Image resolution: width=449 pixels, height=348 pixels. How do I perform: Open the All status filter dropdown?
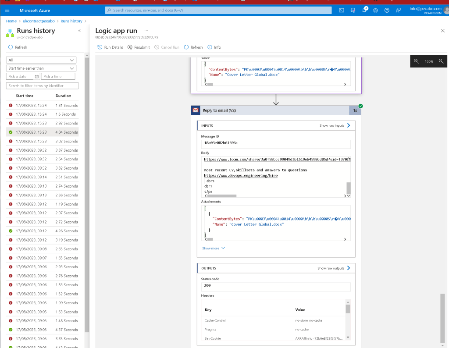(41, 60)
